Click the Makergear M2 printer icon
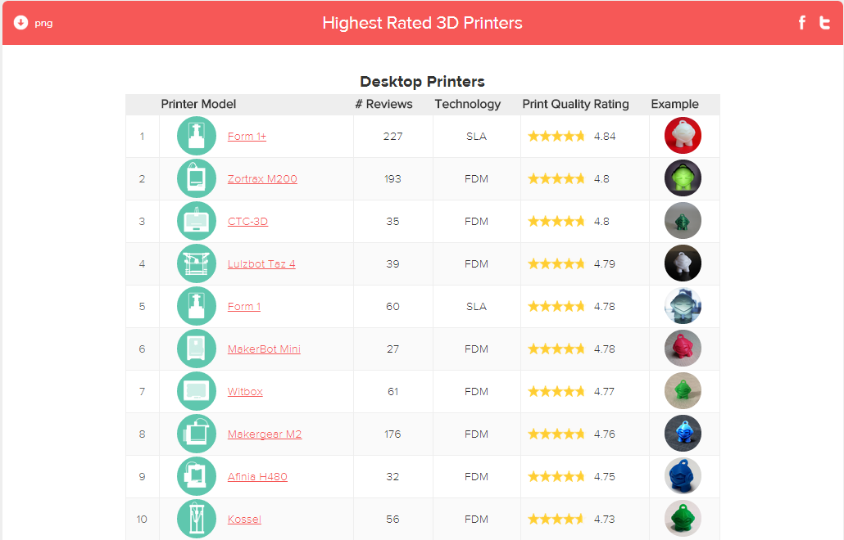The image size is (844, 540). tap(197, 434)
